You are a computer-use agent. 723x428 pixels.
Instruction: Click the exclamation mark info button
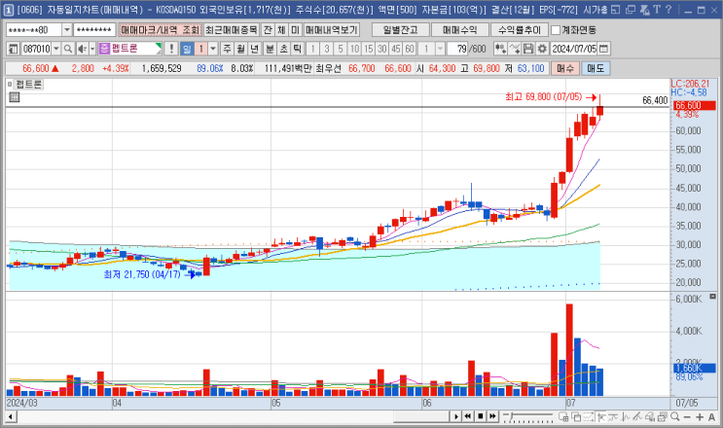[x=171, y=49]
